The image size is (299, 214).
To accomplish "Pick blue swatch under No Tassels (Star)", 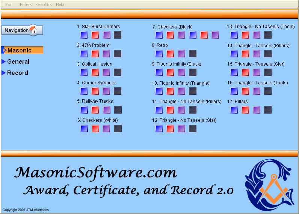I will coord(159,129).
